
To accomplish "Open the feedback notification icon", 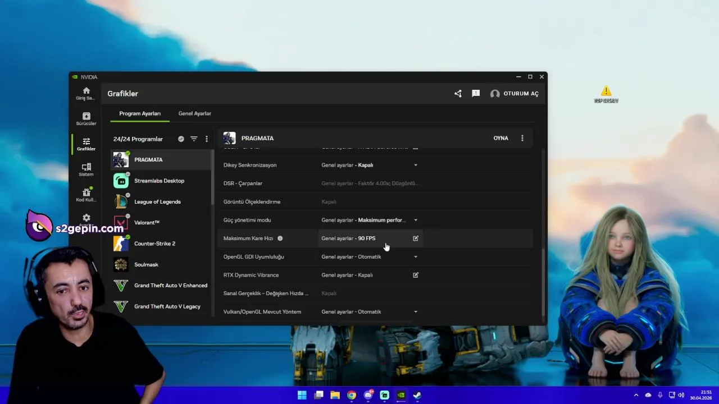I will [476, 94].
